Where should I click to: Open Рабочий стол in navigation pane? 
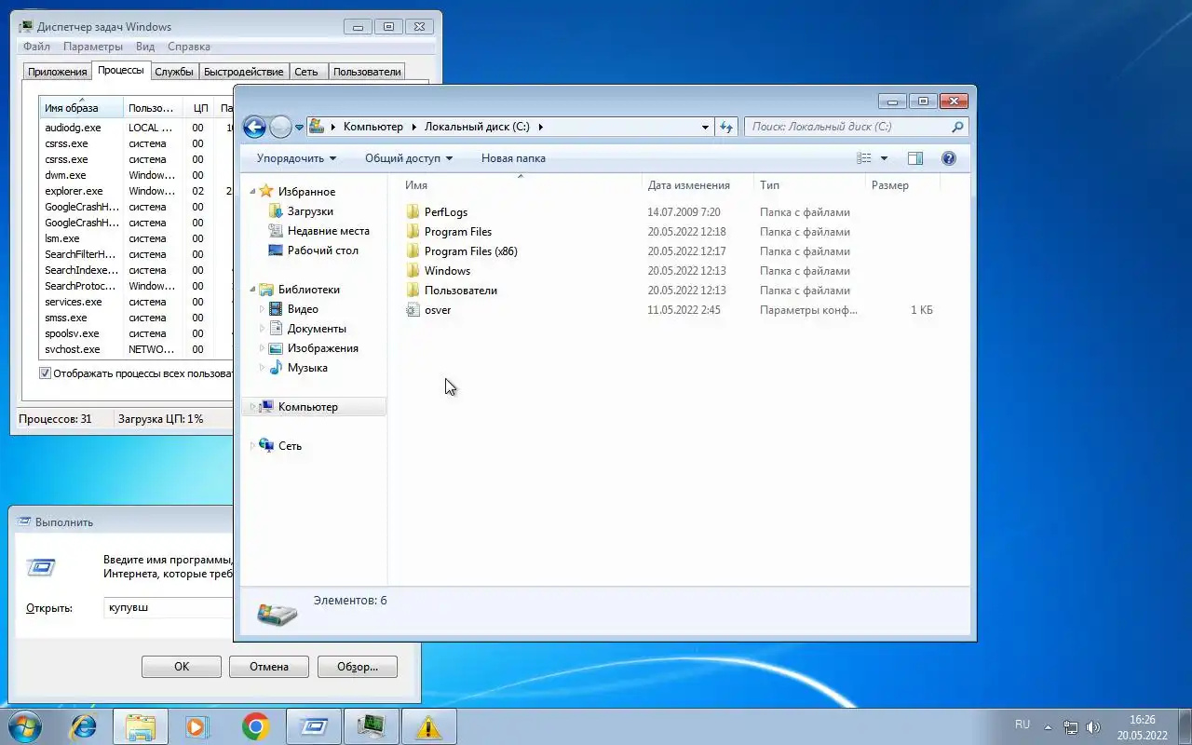[322, 251]
